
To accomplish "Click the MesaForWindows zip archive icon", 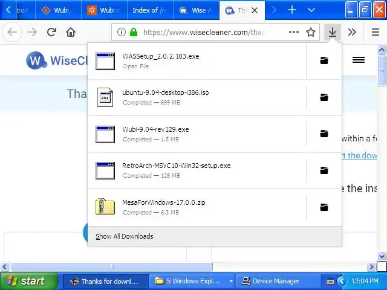I will click(x=105, y=206).
